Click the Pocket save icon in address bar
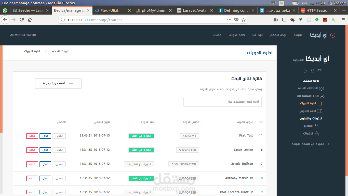 coord(236,20)
